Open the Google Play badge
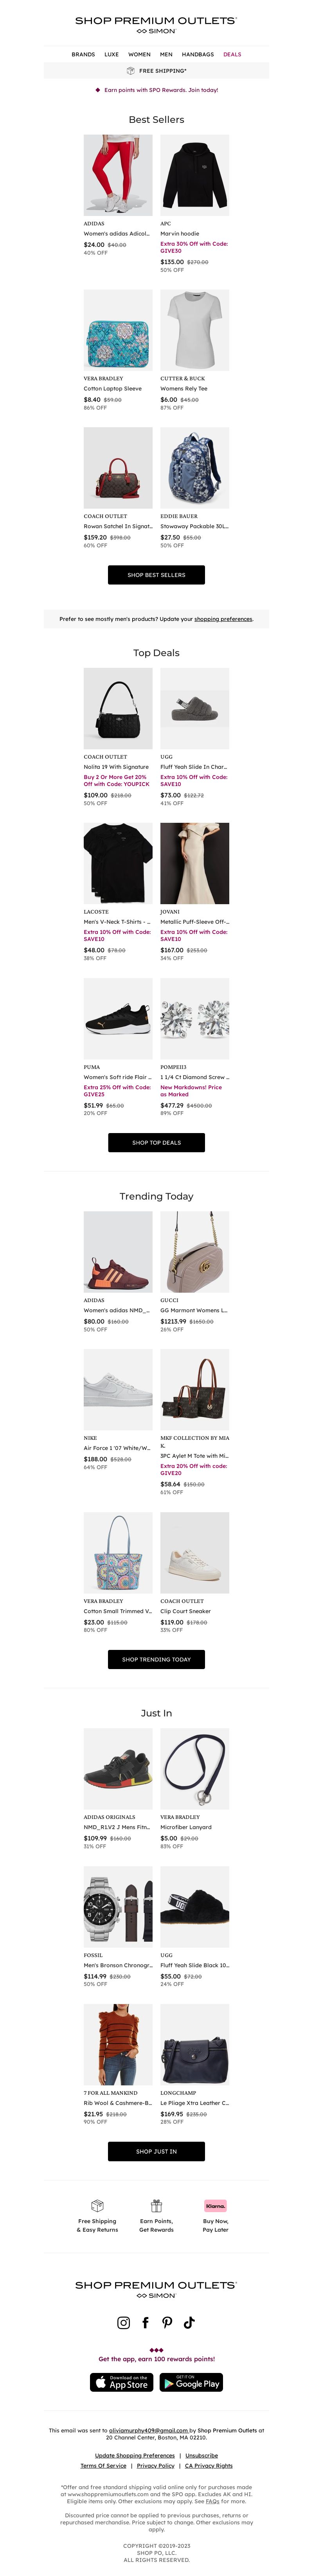Screen dimensions: 313x2576 [191, 2382]
